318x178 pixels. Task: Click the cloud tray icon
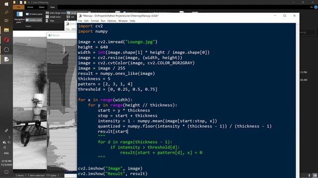[x=4, y=142]
